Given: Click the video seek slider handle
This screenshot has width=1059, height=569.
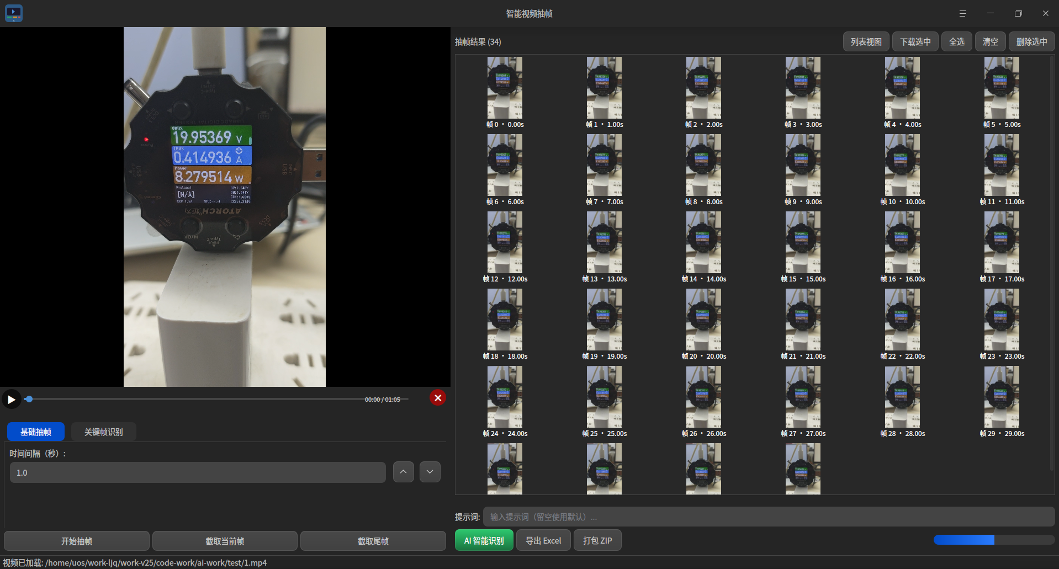Looking at the screenshot, I should pyautogui.click(x=29, y=399).
